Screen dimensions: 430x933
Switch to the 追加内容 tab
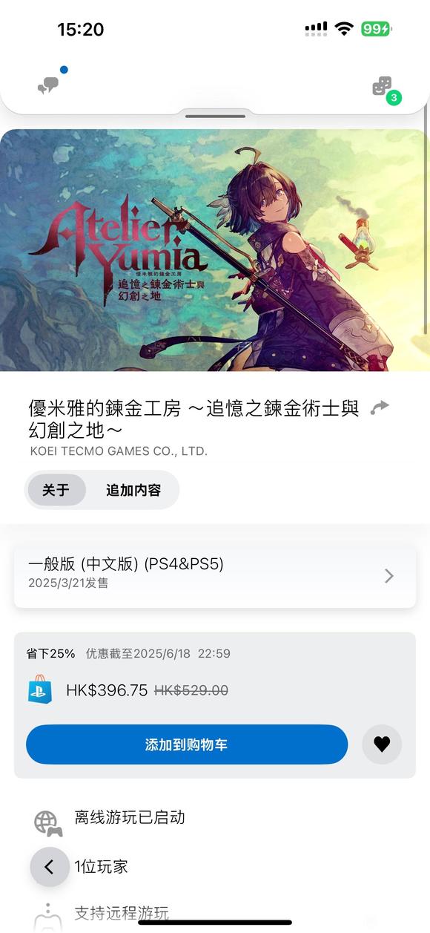(x=133, y=490)
